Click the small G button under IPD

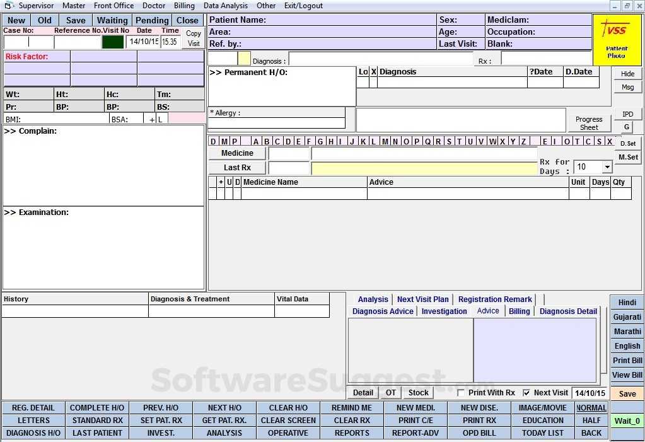click(627, 125)
